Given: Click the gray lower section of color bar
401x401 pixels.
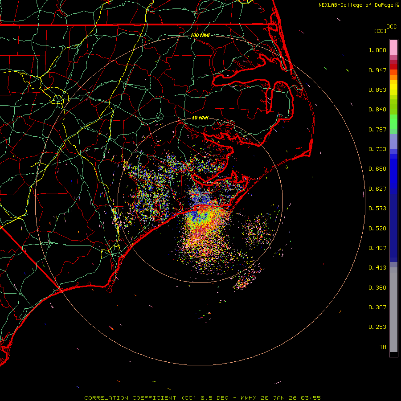Looking at the screenshot, I should tap(393, 310).
